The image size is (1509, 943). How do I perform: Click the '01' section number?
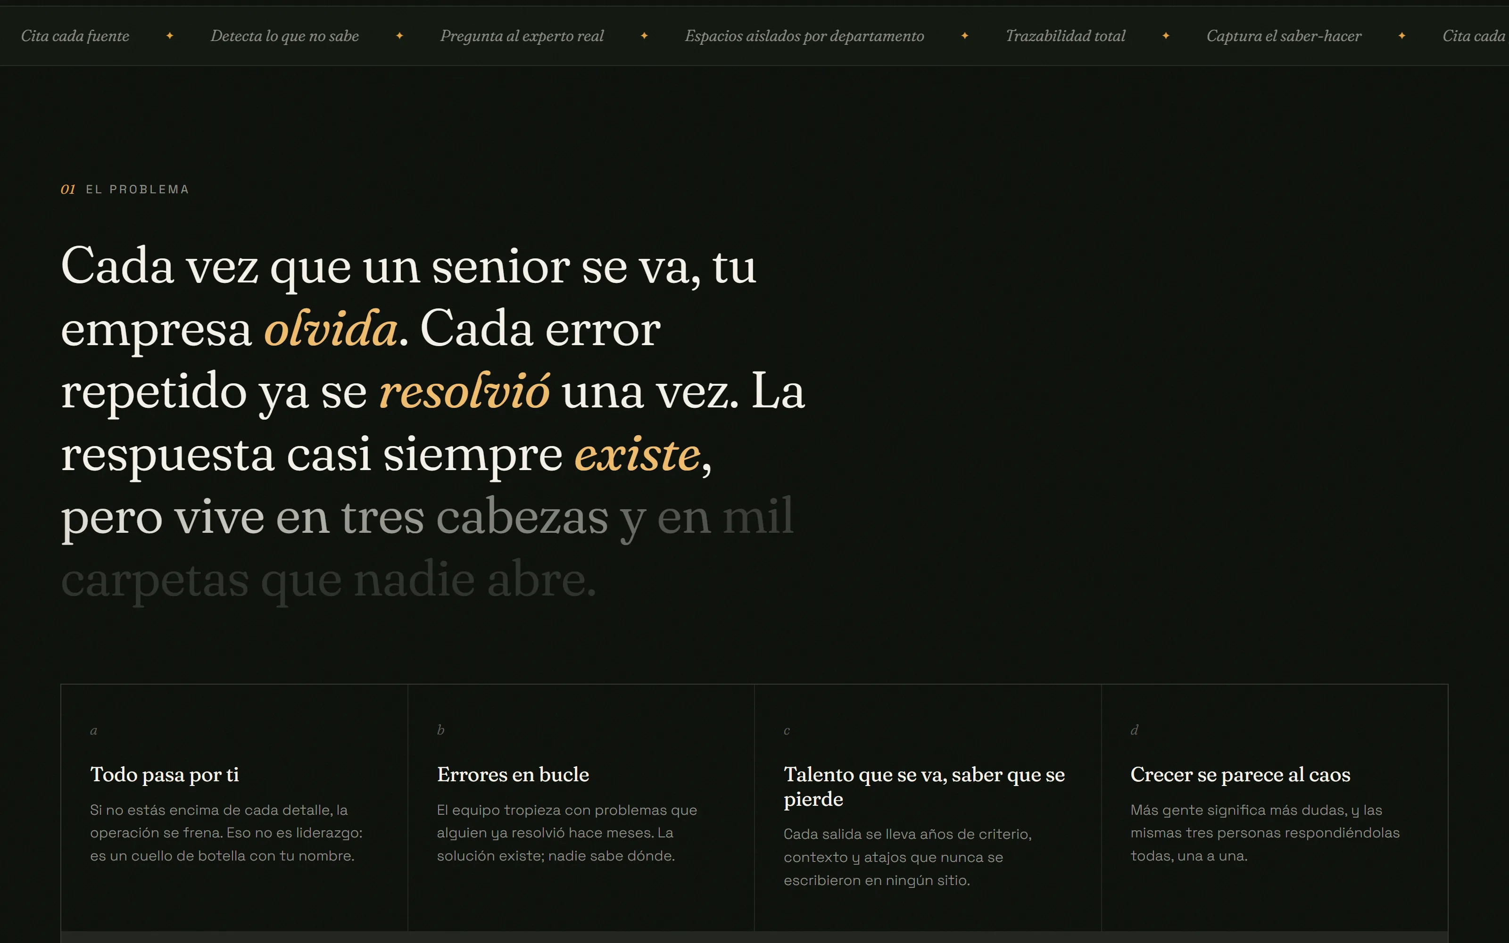pos(68,189)
